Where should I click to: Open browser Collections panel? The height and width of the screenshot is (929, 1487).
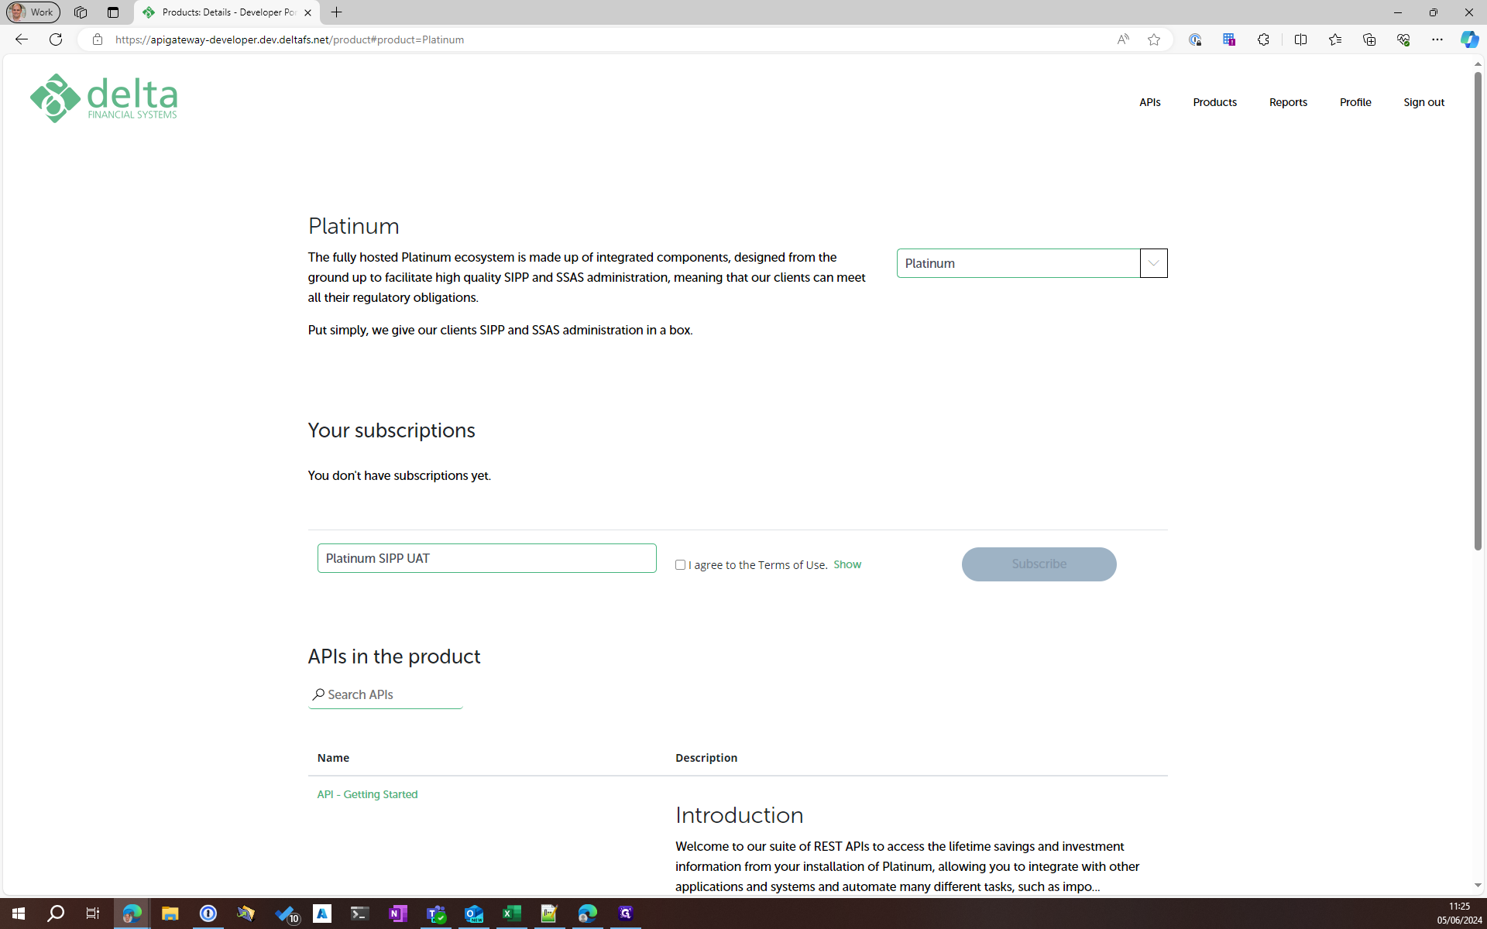tap(1369, 39)
